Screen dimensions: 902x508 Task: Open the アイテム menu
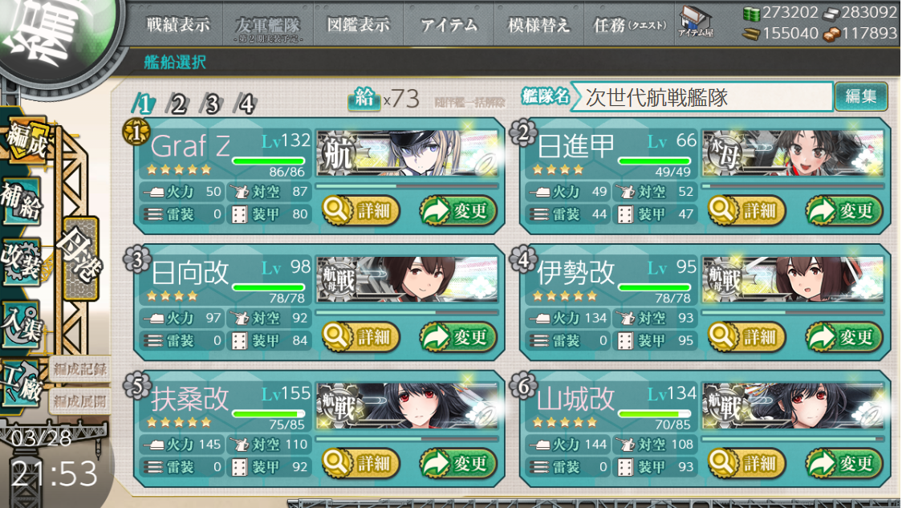(449, 26)
